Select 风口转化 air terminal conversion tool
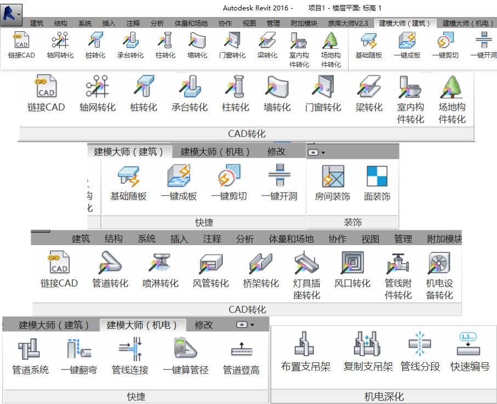The height and width of the screenshot is (404, 497). pos(352,270)
